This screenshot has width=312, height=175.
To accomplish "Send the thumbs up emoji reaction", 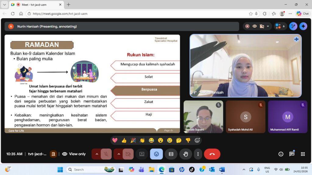I will [x=124, y=140].
